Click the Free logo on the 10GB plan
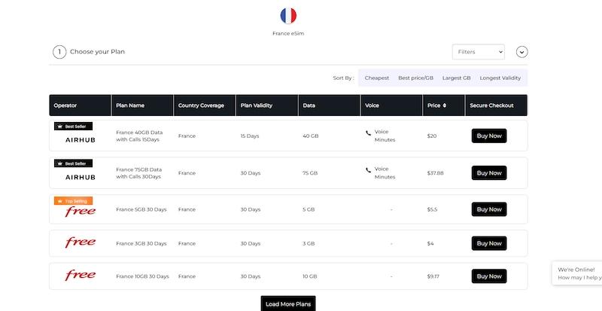Screen dimensions: 602x311 81,276
